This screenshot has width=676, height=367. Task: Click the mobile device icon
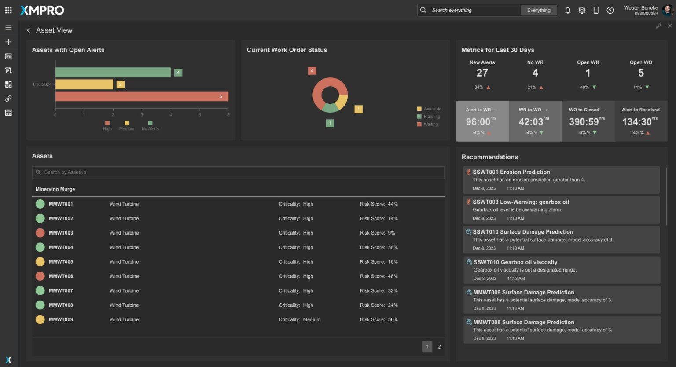click(596, 10)
